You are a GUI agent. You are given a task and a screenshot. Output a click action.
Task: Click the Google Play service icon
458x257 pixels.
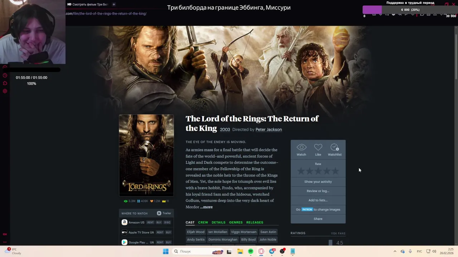point(124,242)
